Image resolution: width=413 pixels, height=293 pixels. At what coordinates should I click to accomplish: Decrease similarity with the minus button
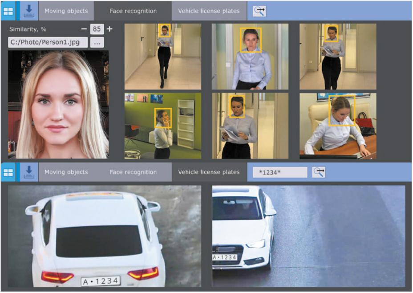click(84, 29)
